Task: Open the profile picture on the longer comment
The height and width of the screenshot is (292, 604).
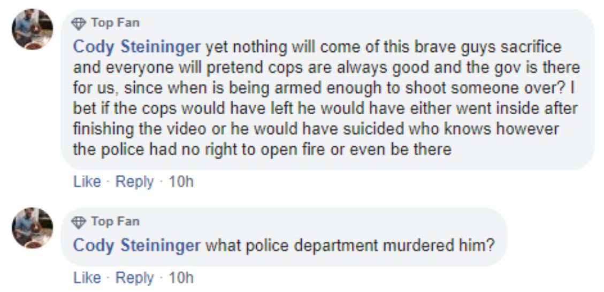Action: point(33,29)
